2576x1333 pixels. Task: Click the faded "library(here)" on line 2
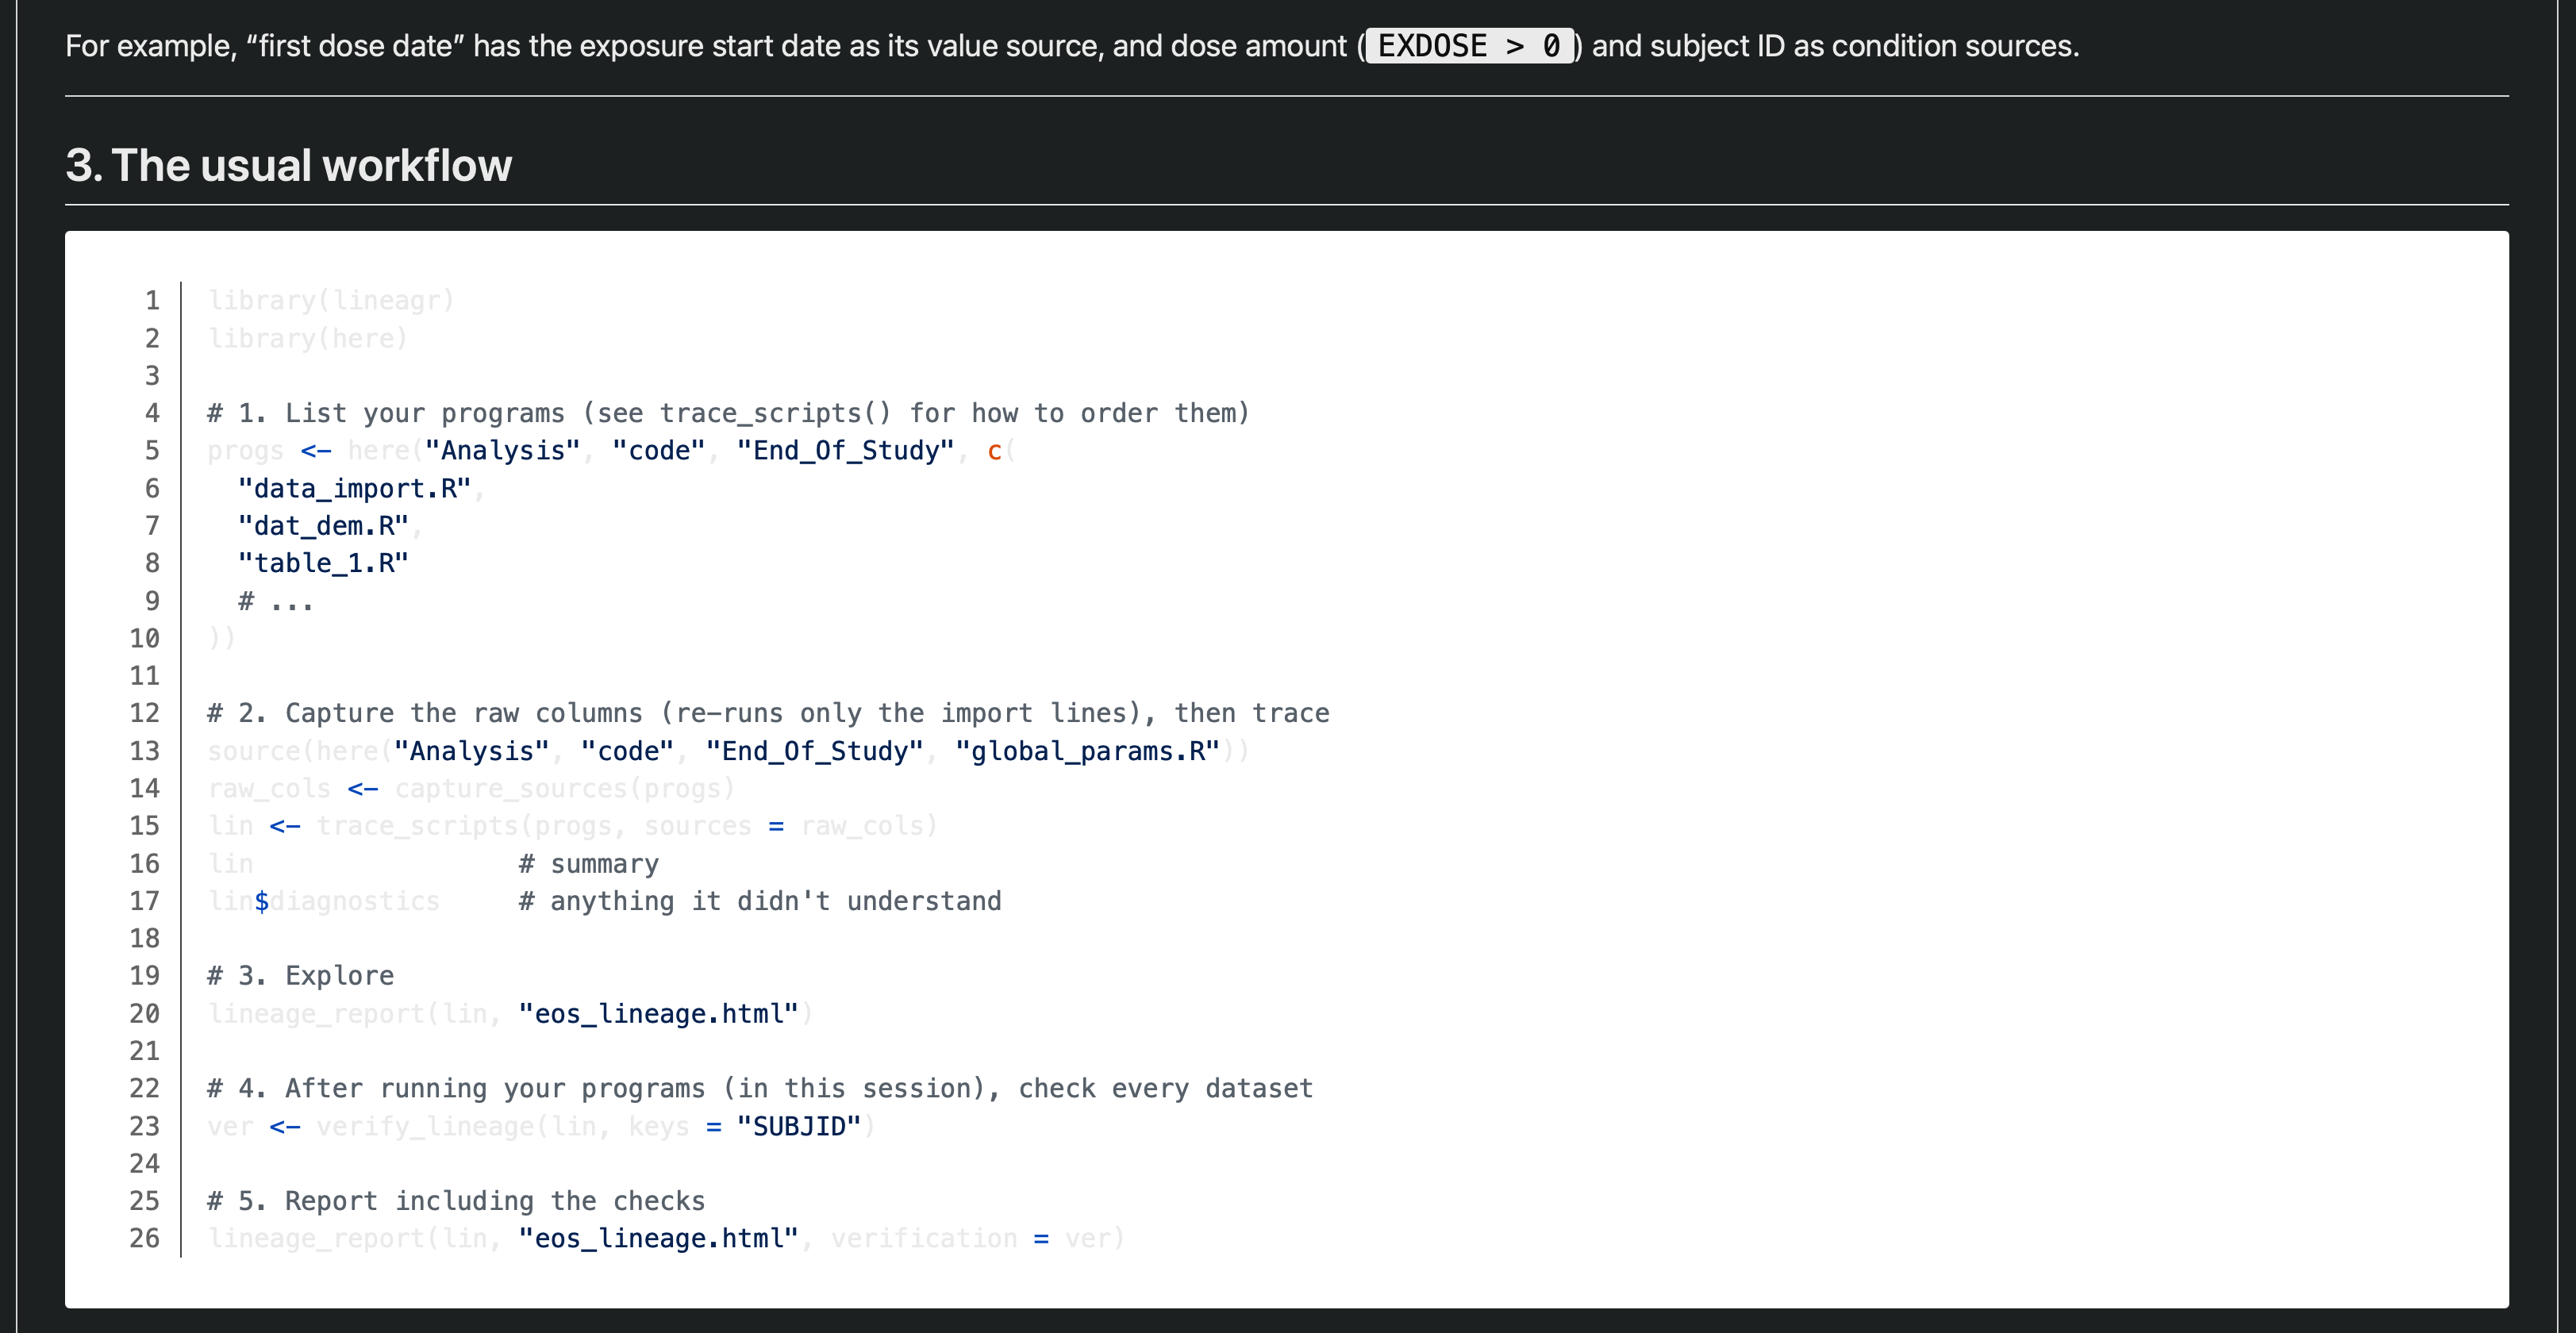click(308, 338)
